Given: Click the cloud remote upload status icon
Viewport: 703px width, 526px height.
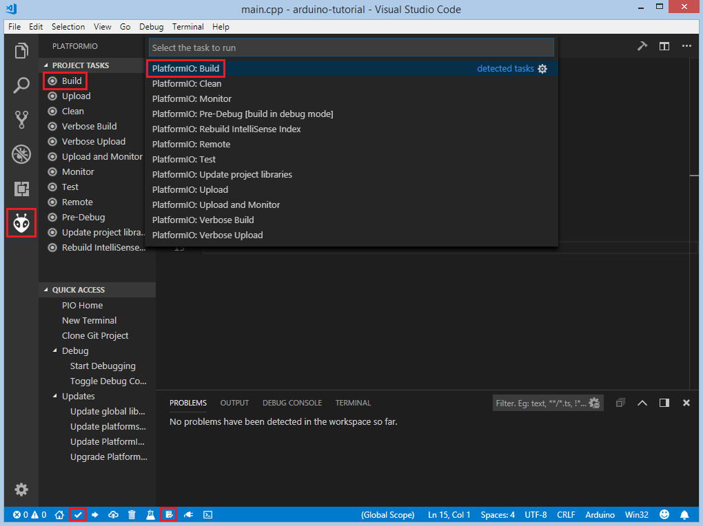Looking at the screenshot, I should [114, 515].
